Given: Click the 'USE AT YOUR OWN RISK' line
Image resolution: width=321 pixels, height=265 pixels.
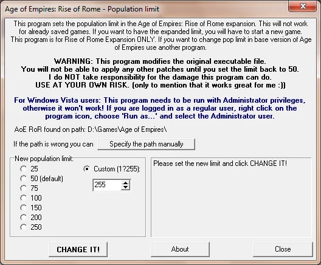Looking at the screenshot, I should [x=160, y=85].
